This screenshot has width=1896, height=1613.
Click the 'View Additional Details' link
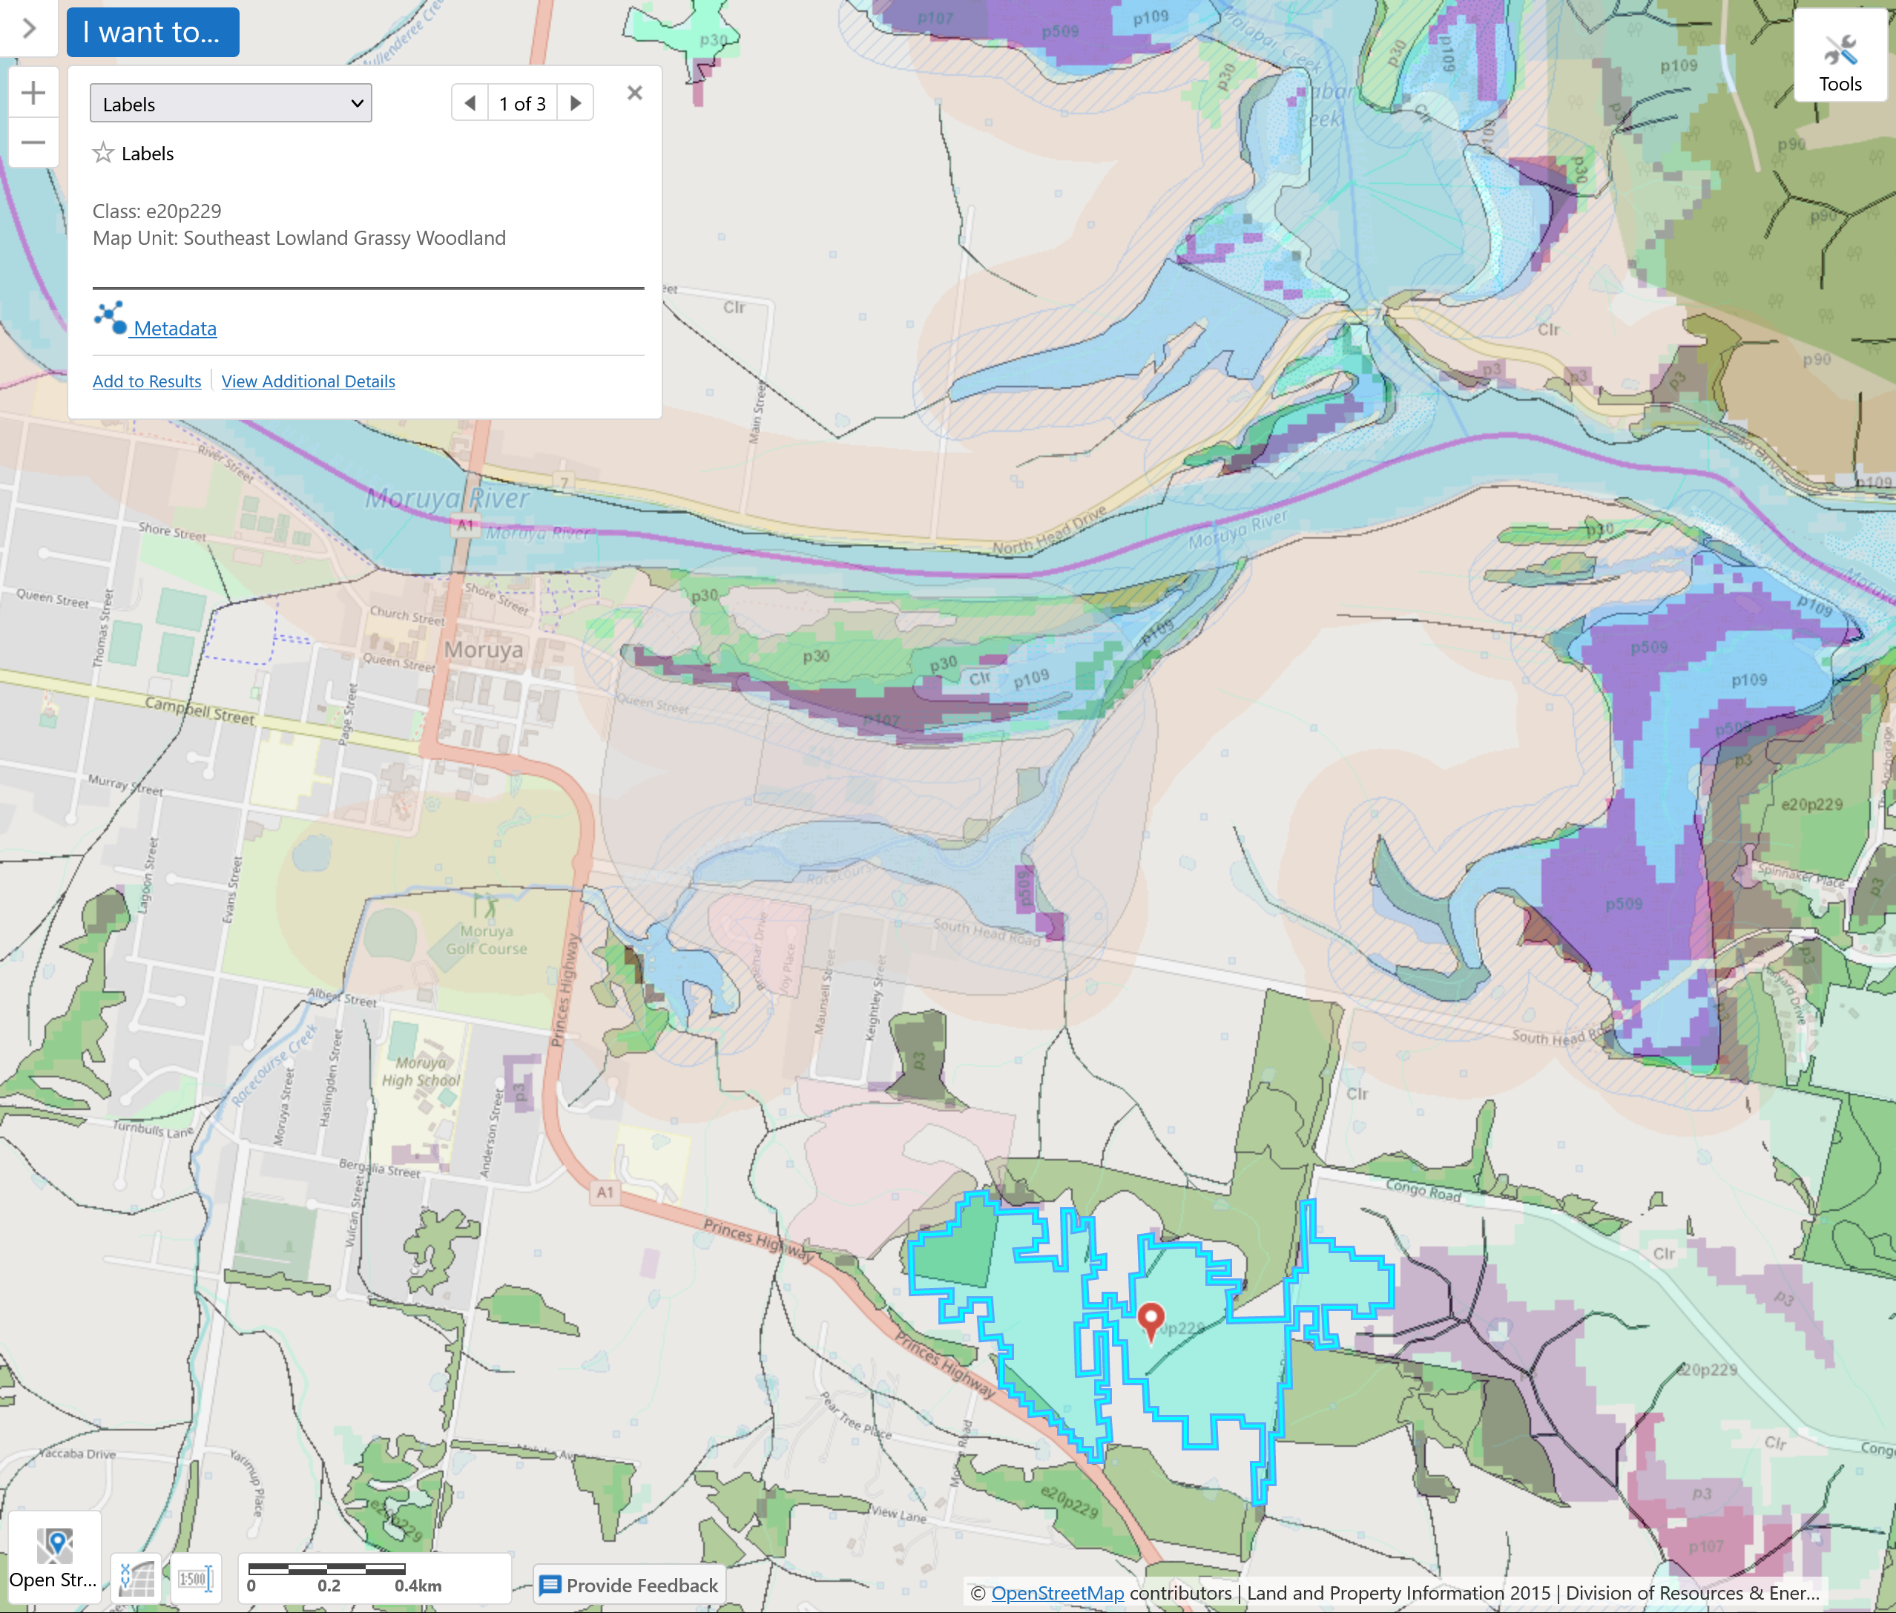307,381
